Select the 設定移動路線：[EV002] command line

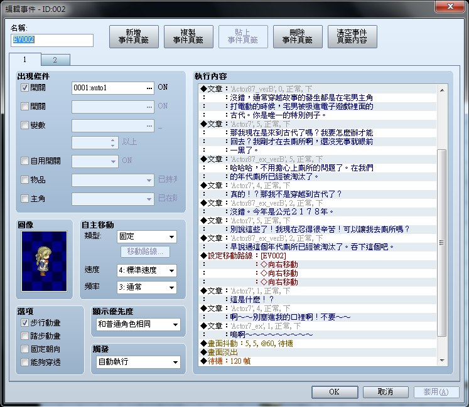(x=318, y=256)
